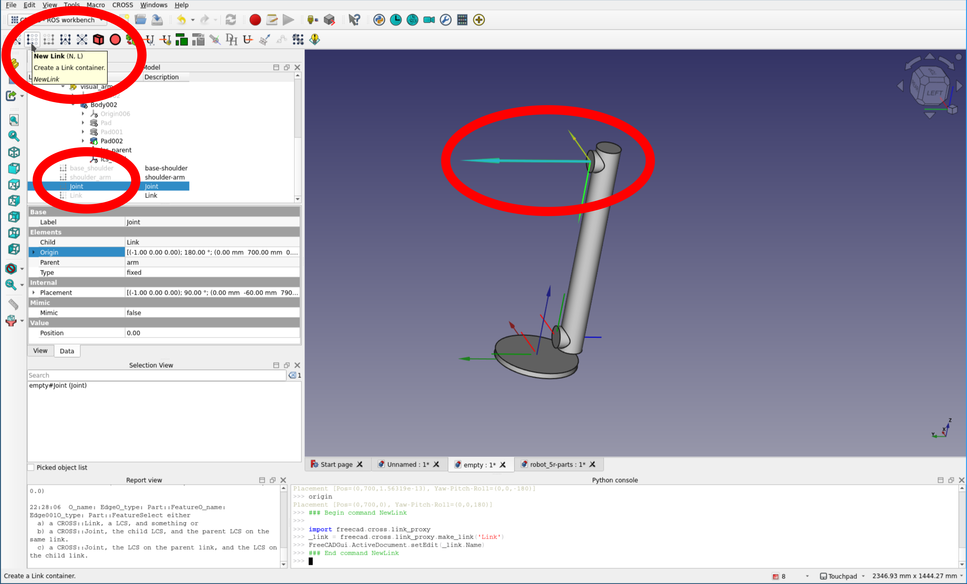967x584 pixels.
Task: Click the yellow plus circle icon
Action: click(x=479, y=20)
